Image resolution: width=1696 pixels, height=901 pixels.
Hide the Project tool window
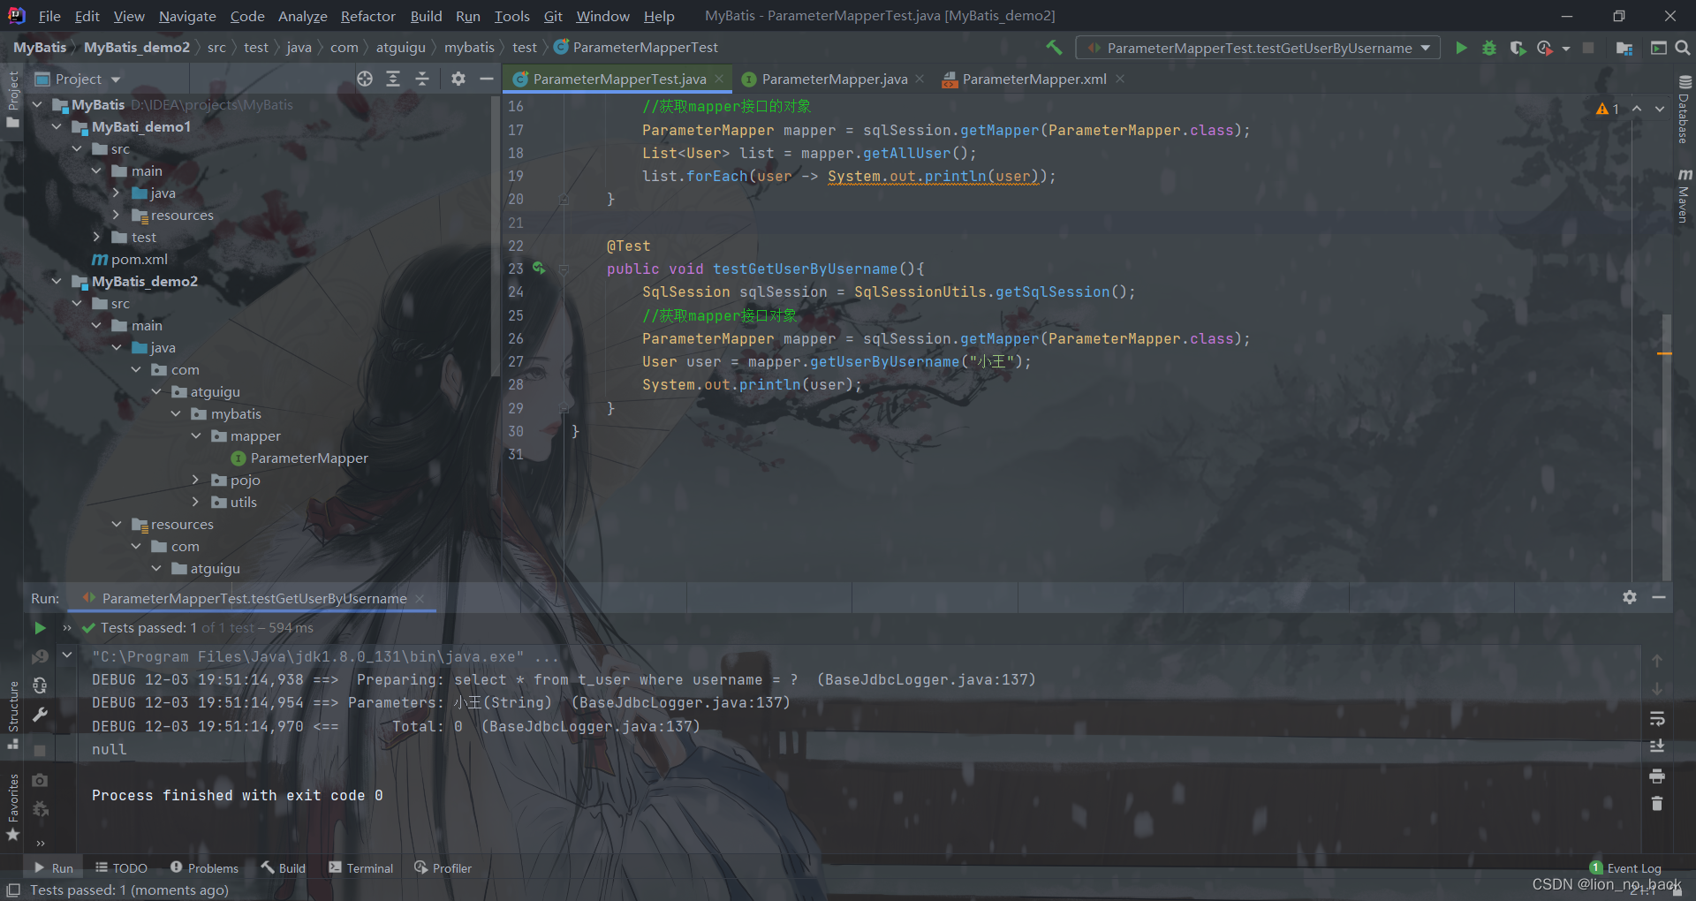(x=486, y=79)
